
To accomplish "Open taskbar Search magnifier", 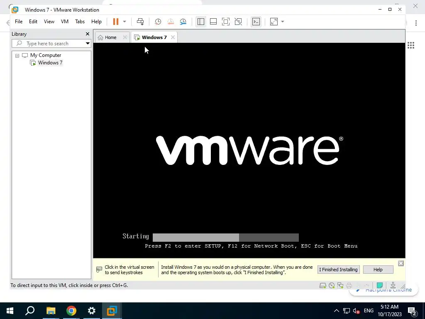I will click(30, 311).
